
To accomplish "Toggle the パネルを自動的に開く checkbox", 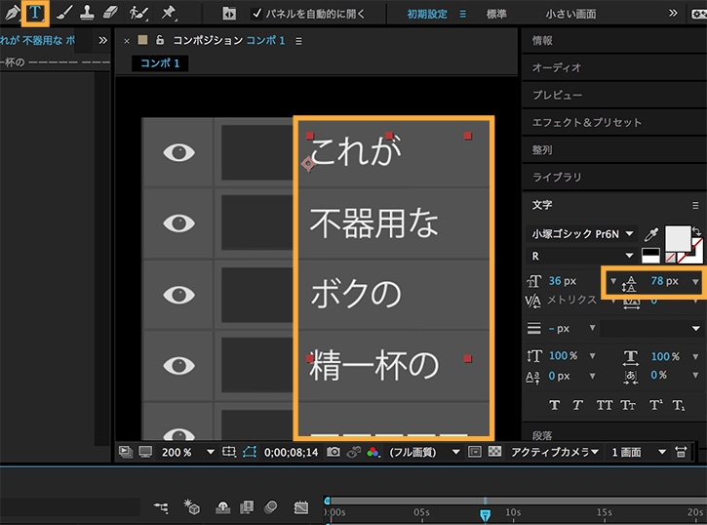I will (x=256, y=14).
